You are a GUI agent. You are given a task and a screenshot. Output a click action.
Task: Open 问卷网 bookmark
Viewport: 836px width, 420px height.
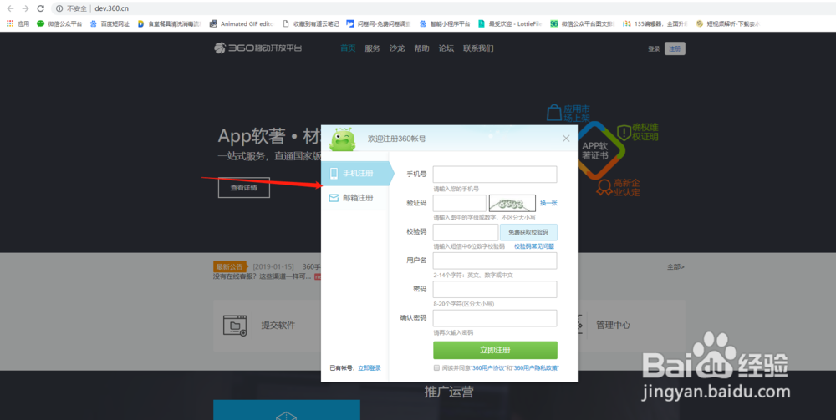(x=379, y=23)
